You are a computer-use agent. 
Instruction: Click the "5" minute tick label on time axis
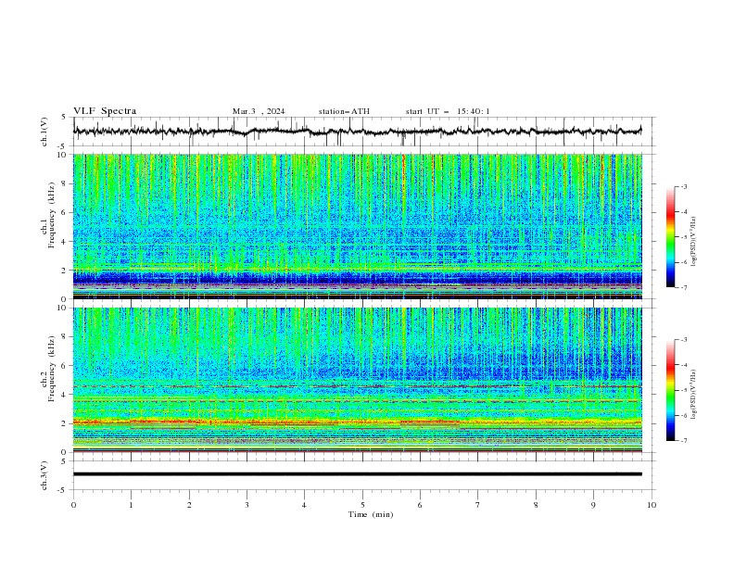pyautogui.click(x=362, y=505)
